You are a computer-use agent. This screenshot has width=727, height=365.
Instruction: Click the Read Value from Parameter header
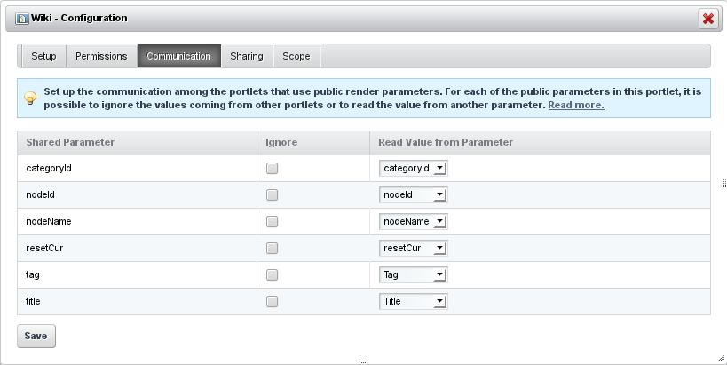point(540,142)
